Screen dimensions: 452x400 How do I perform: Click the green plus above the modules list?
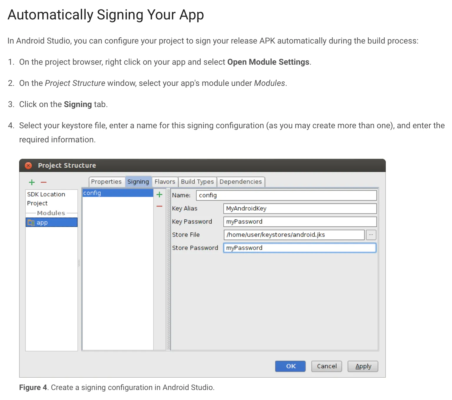point(32,182)
